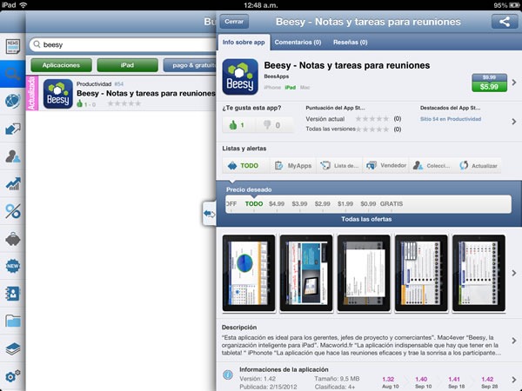
Task: Set desired price to $0.99
Action: pos(368,204)
